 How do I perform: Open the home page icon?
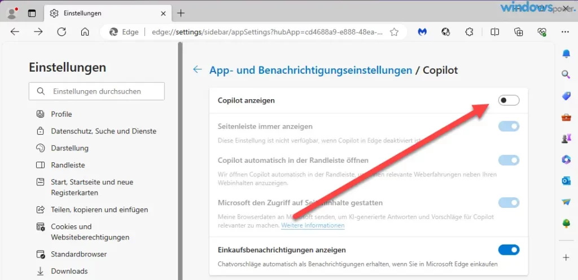point(85,32)
